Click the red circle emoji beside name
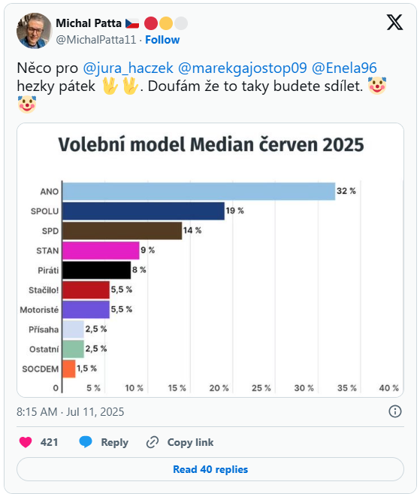Screen dimensions: 420x494 pos(151,23)
